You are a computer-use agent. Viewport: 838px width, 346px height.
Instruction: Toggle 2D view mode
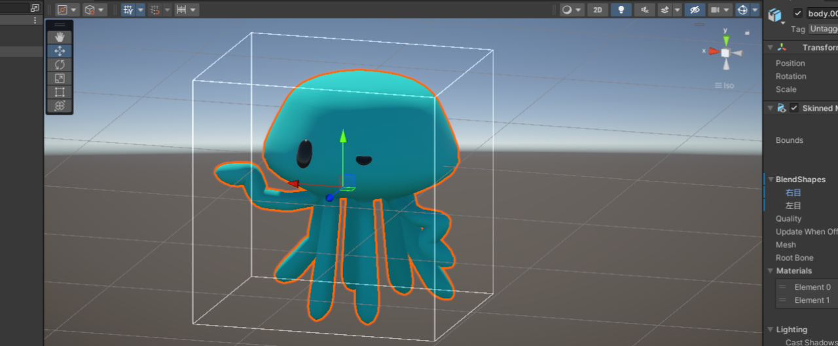[597, 10]
